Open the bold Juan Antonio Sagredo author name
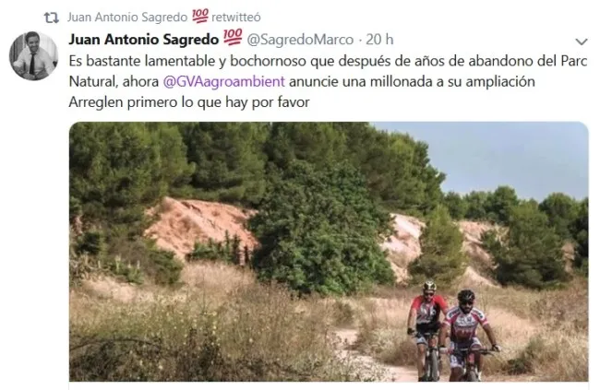The height and width of the screenshot is (390, 600). [144, 40]
